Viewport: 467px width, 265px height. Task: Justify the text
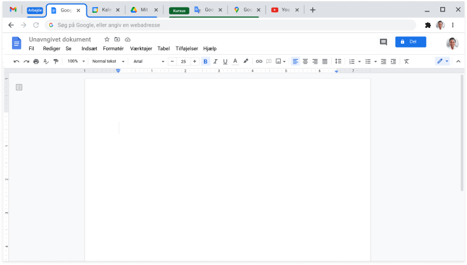point(325,62)
